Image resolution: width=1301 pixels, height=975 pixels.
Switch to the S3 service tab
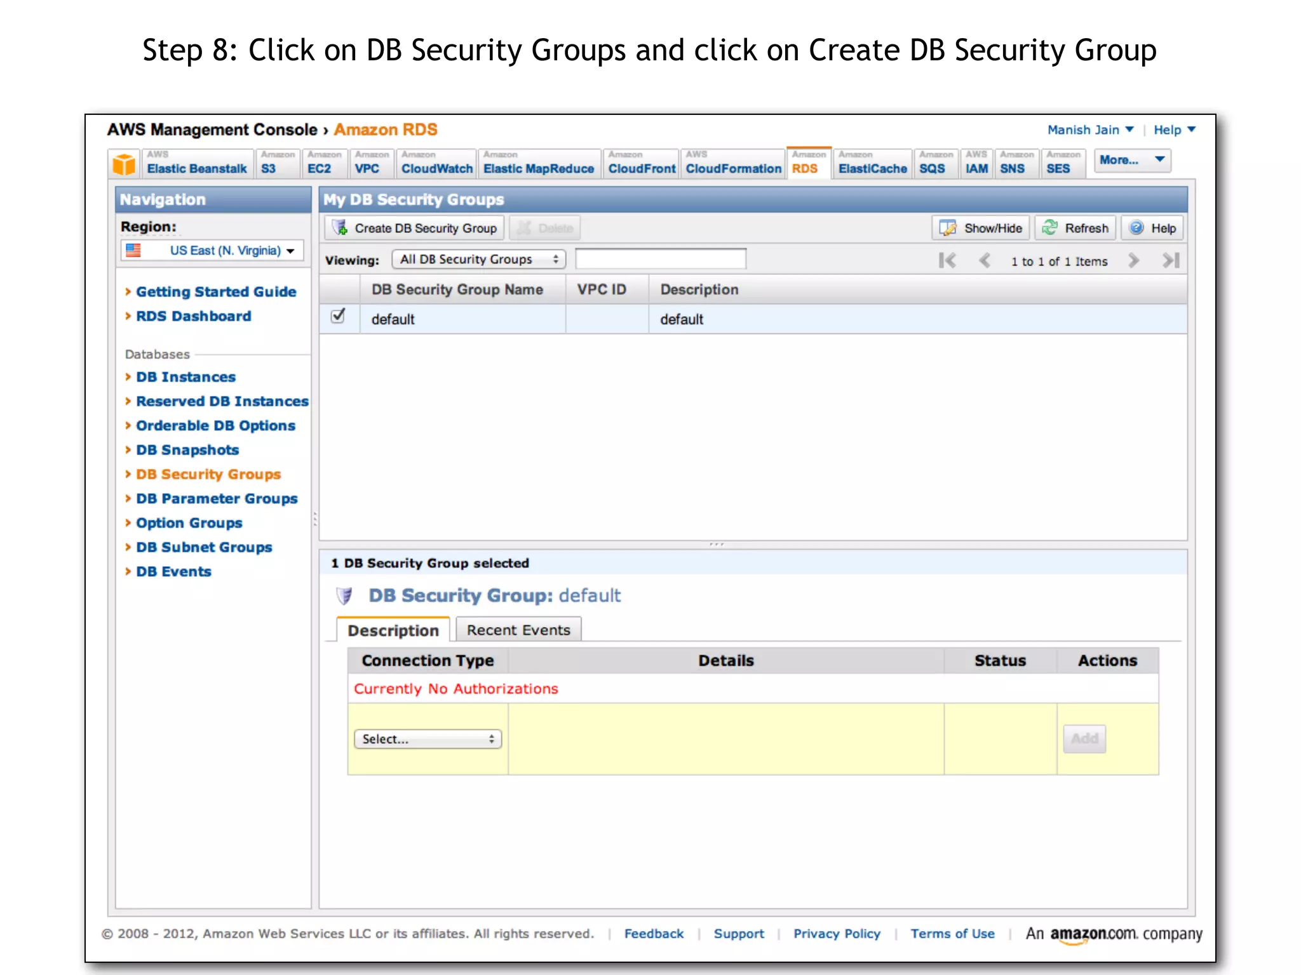[278, 163]
